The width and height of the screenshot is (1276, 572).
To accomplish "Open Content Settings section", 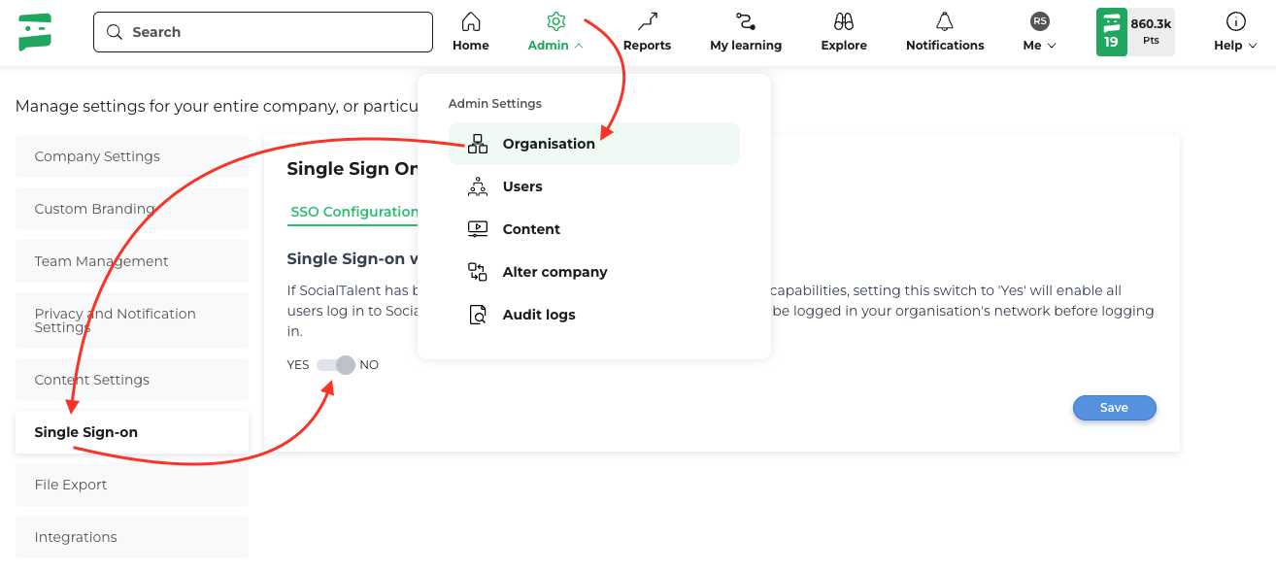I will [x=132, y=380].
